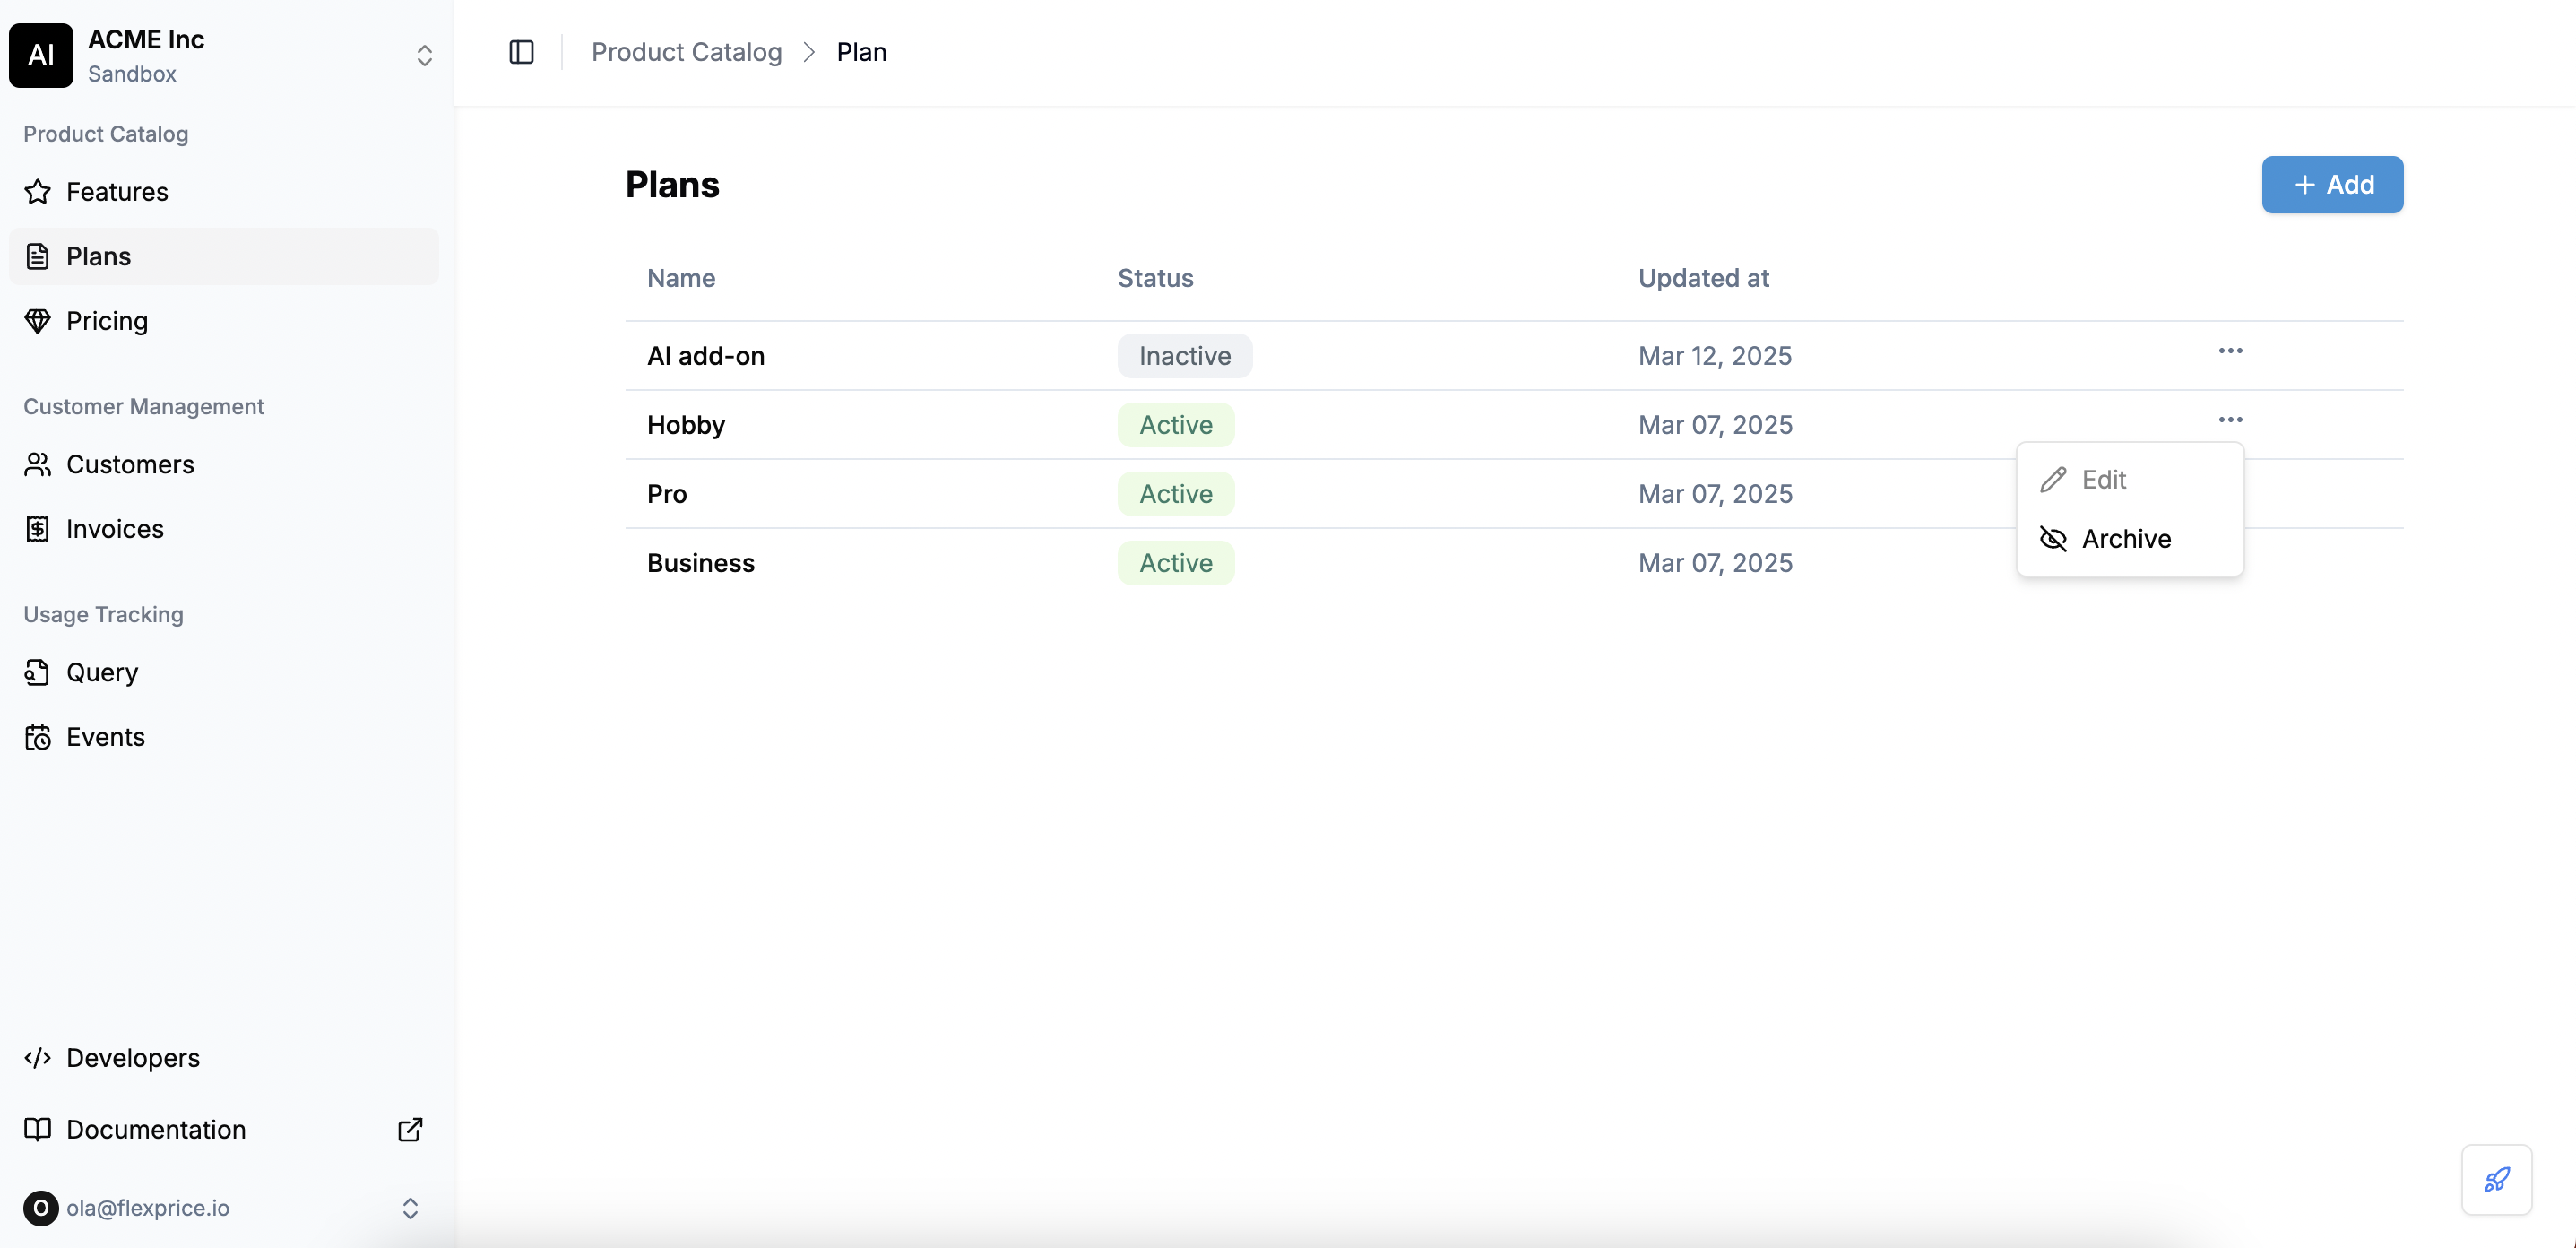Open Pricing via the diamond icon
The image size is (2576, 1248).
37,321
